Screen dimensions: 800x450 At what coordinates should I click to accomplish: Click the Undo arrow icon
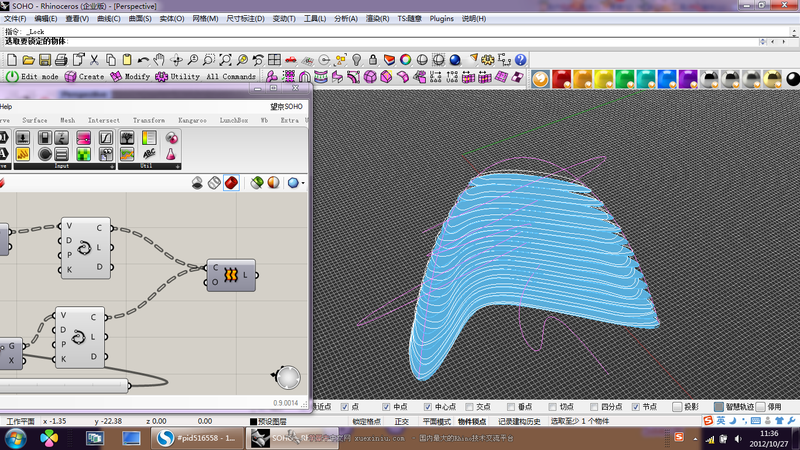(143, 60)
